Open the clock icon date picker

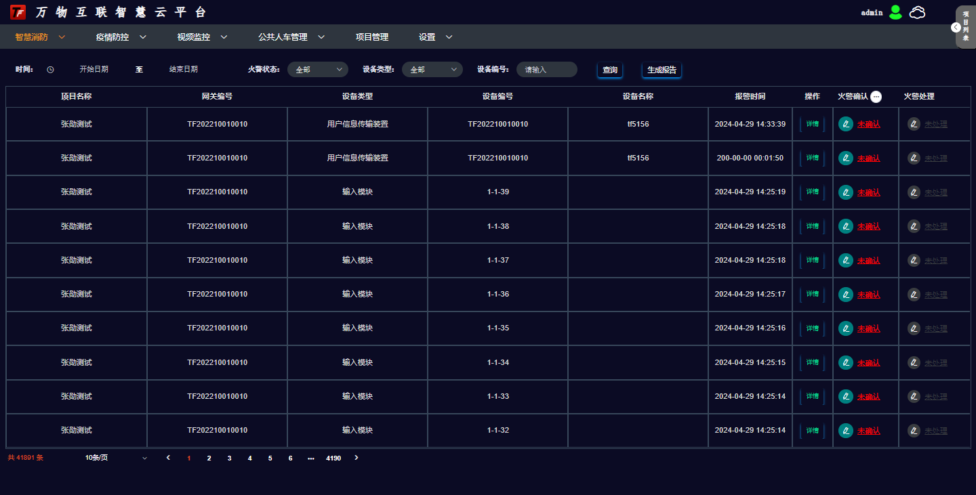[x=50, y=69]
